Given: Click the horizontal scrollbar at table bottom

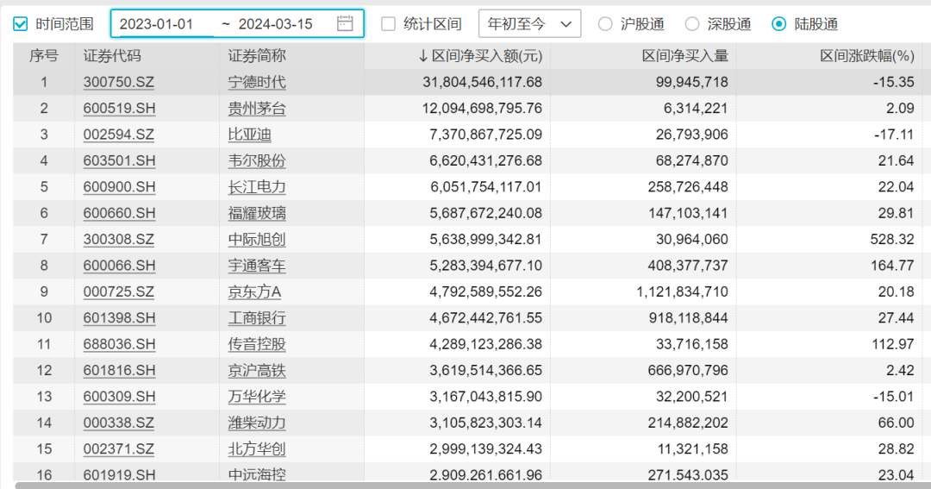Looking at the screenshot, I should pyautogui.click(x=472, y=486).
